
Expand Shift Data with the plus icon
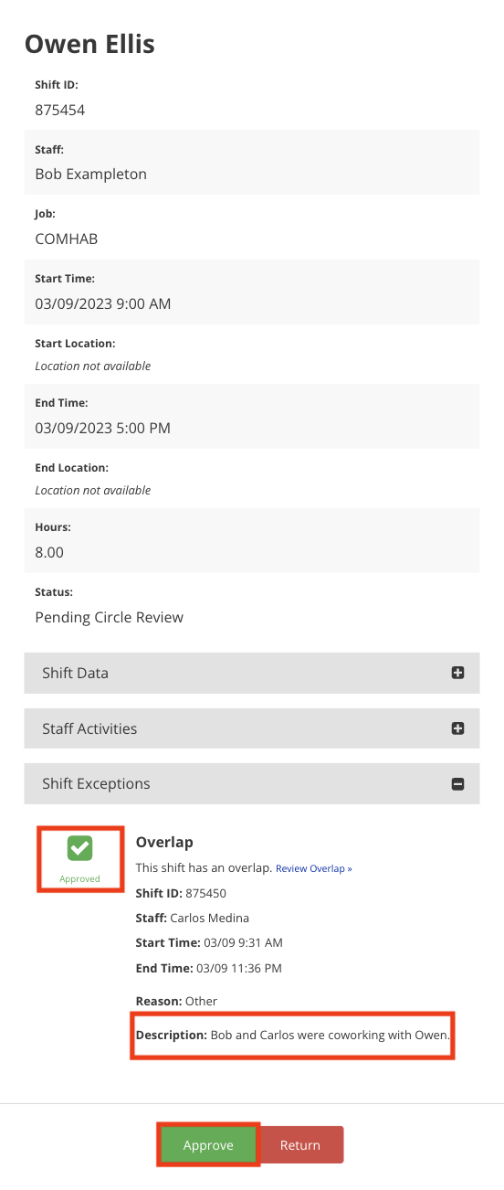(x=458, y=673)
